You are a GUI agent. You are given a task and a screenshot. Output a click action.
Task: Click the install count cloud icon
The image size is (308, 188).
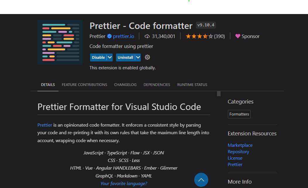pos(147,36)
